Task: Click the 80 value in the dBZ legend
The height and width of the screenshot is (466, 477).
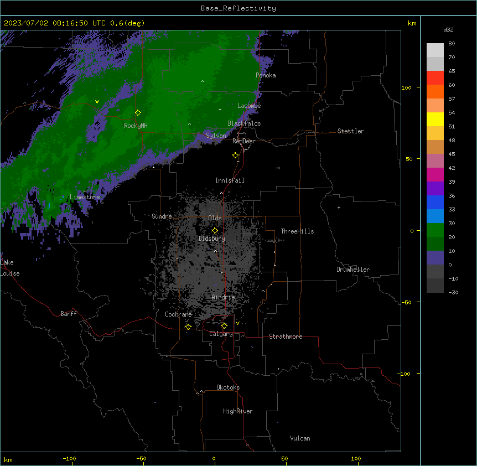Action: click(x=452, y=44)
